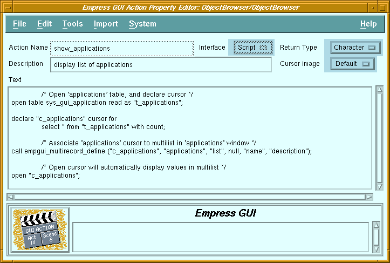
Task: Click the 'Empress GUI' heading text
Action: point(225,213)
